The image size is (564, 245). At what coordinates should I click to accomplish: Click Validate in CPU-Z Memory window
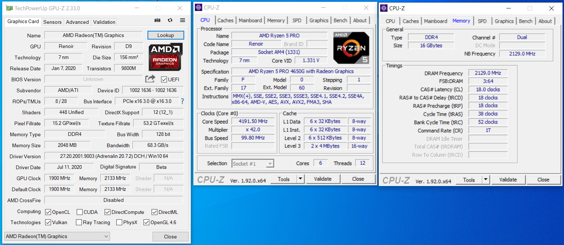(508, 180)
